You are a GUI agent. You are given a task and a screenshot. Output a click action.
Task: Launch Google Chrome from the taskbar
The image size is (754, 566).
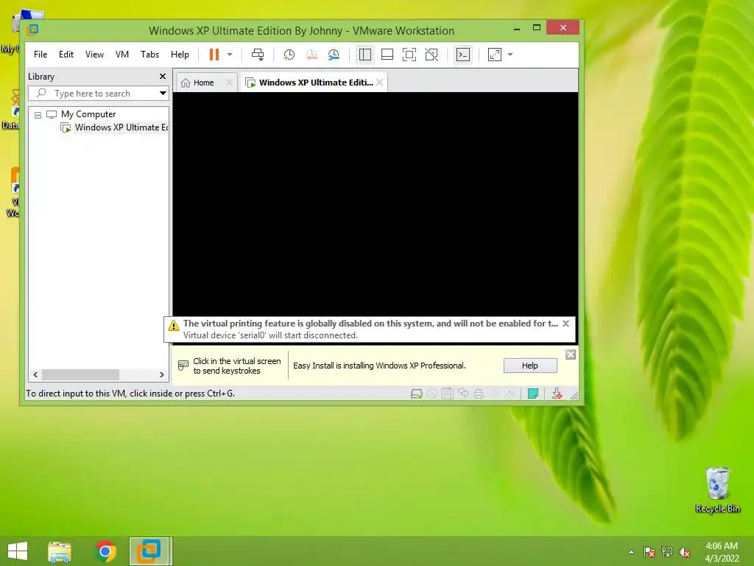pos(105,551)
